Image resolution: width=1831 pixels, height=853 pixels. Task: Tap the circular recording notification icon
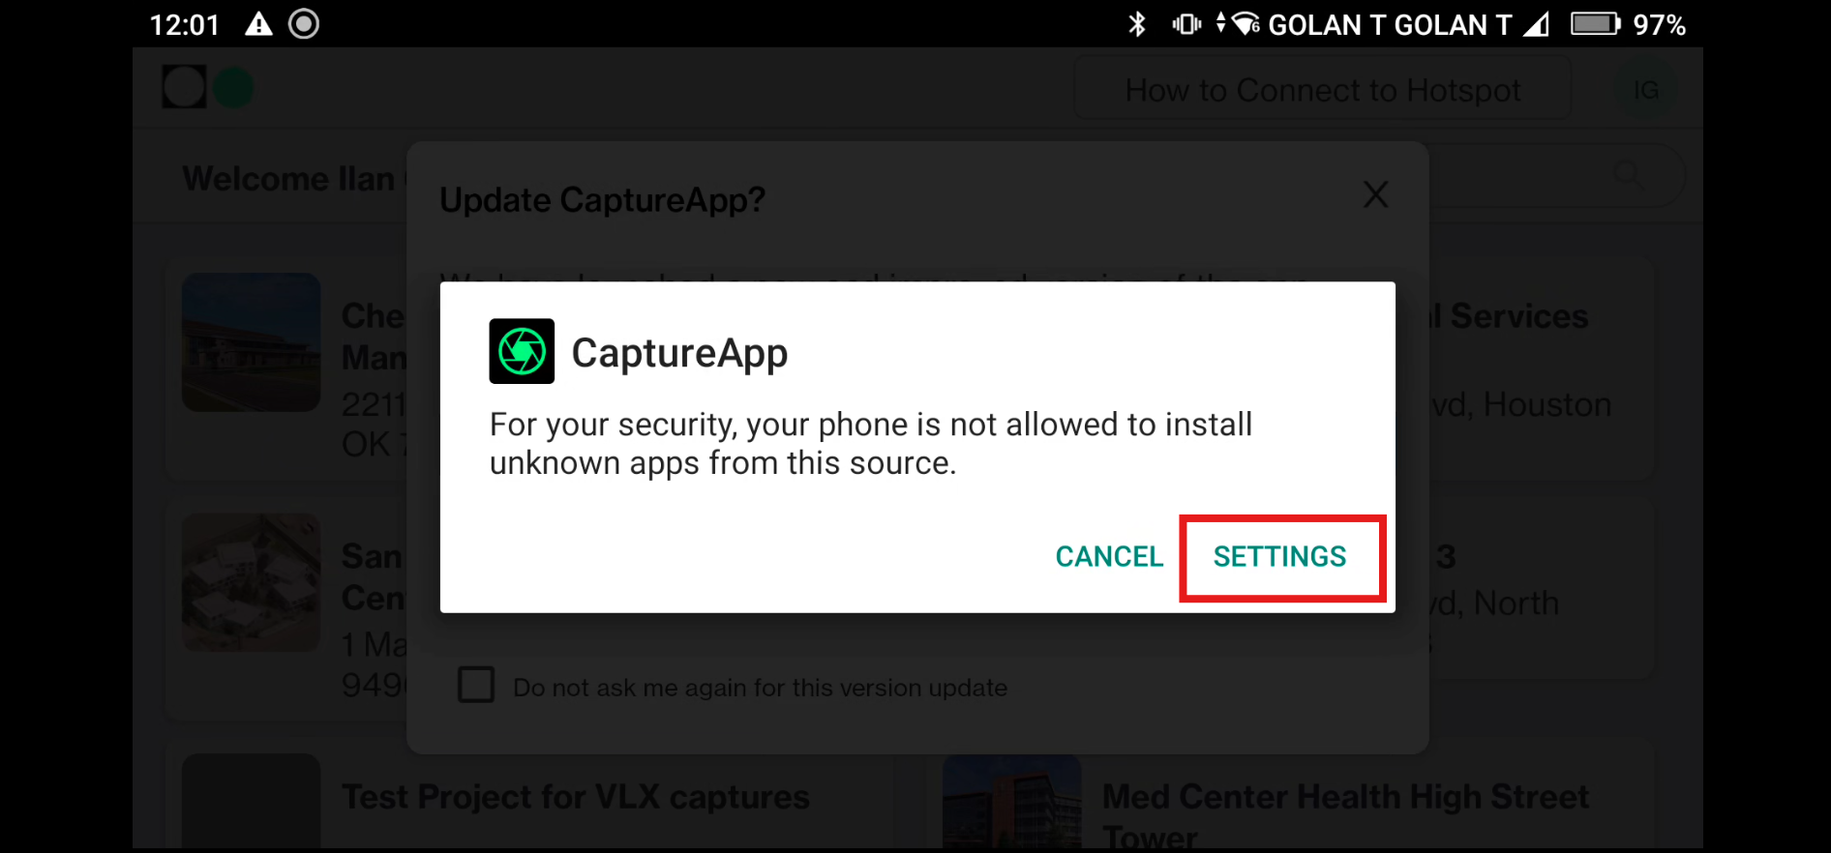point(304,24)
